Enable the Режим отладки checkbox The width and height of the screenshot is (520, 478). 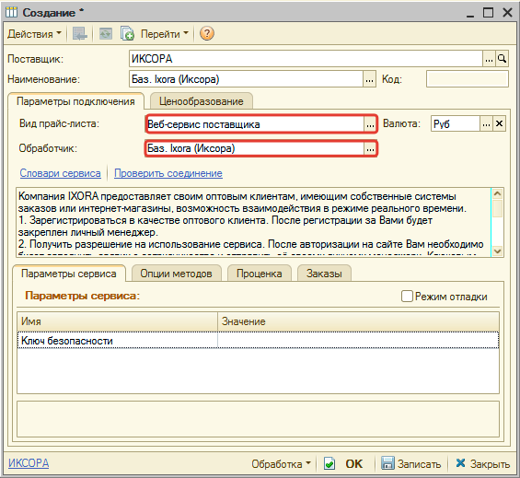pos(407,296)
